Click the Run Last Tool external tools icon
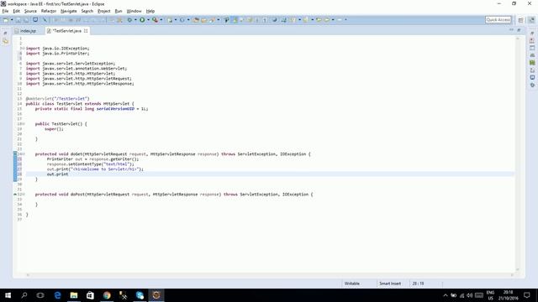 (155, 20)
